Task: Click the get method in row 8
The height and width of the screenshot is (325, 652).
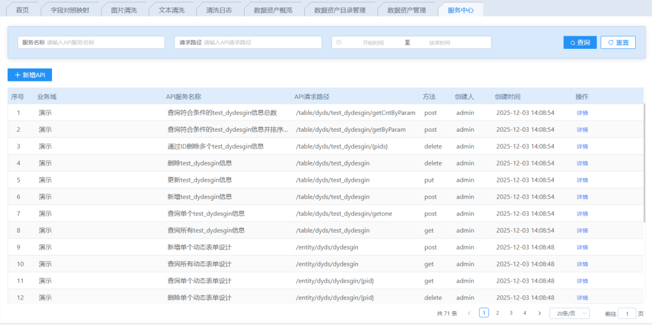Action: coord(429,231)
